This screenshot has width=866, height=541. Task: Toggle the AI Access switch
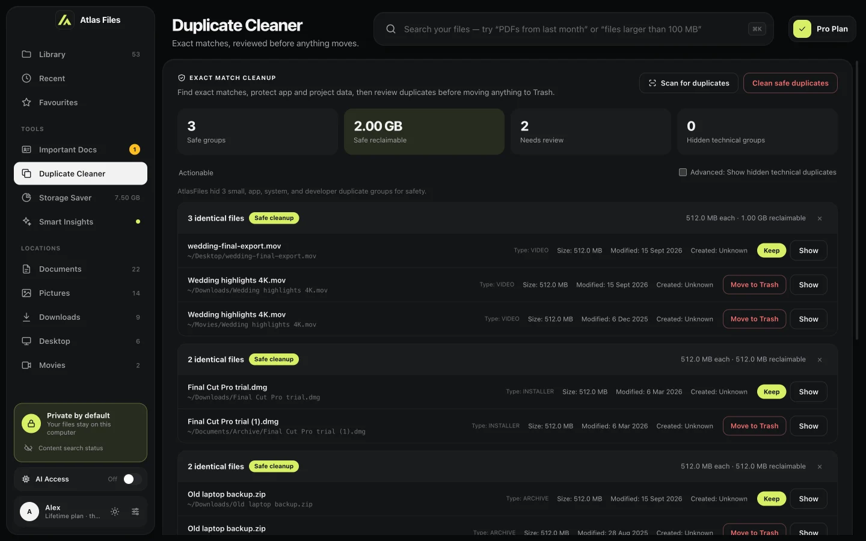tap(132, 479)
